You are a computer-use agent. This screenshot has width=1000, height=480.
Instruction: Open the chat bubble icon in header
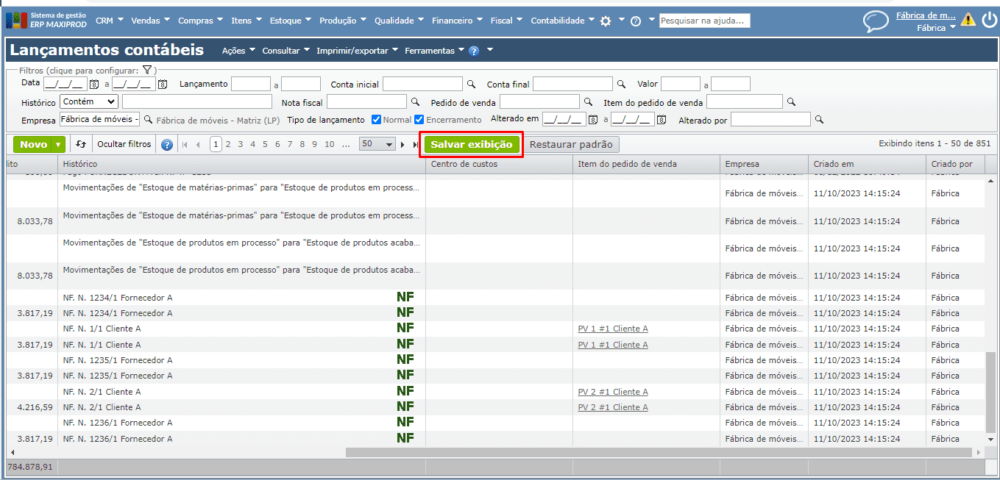pyautogui.click(x=876, y=21)
